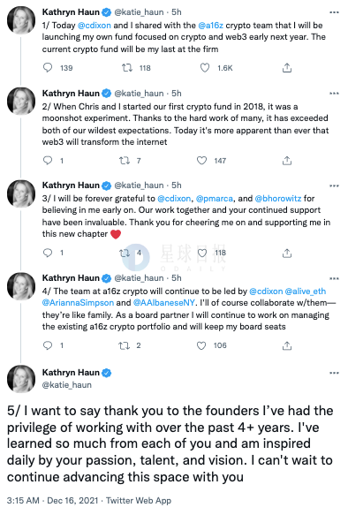The image size is (348, 515).
Task: Share the tweet about board seats
Action: [x=287, y=345]
